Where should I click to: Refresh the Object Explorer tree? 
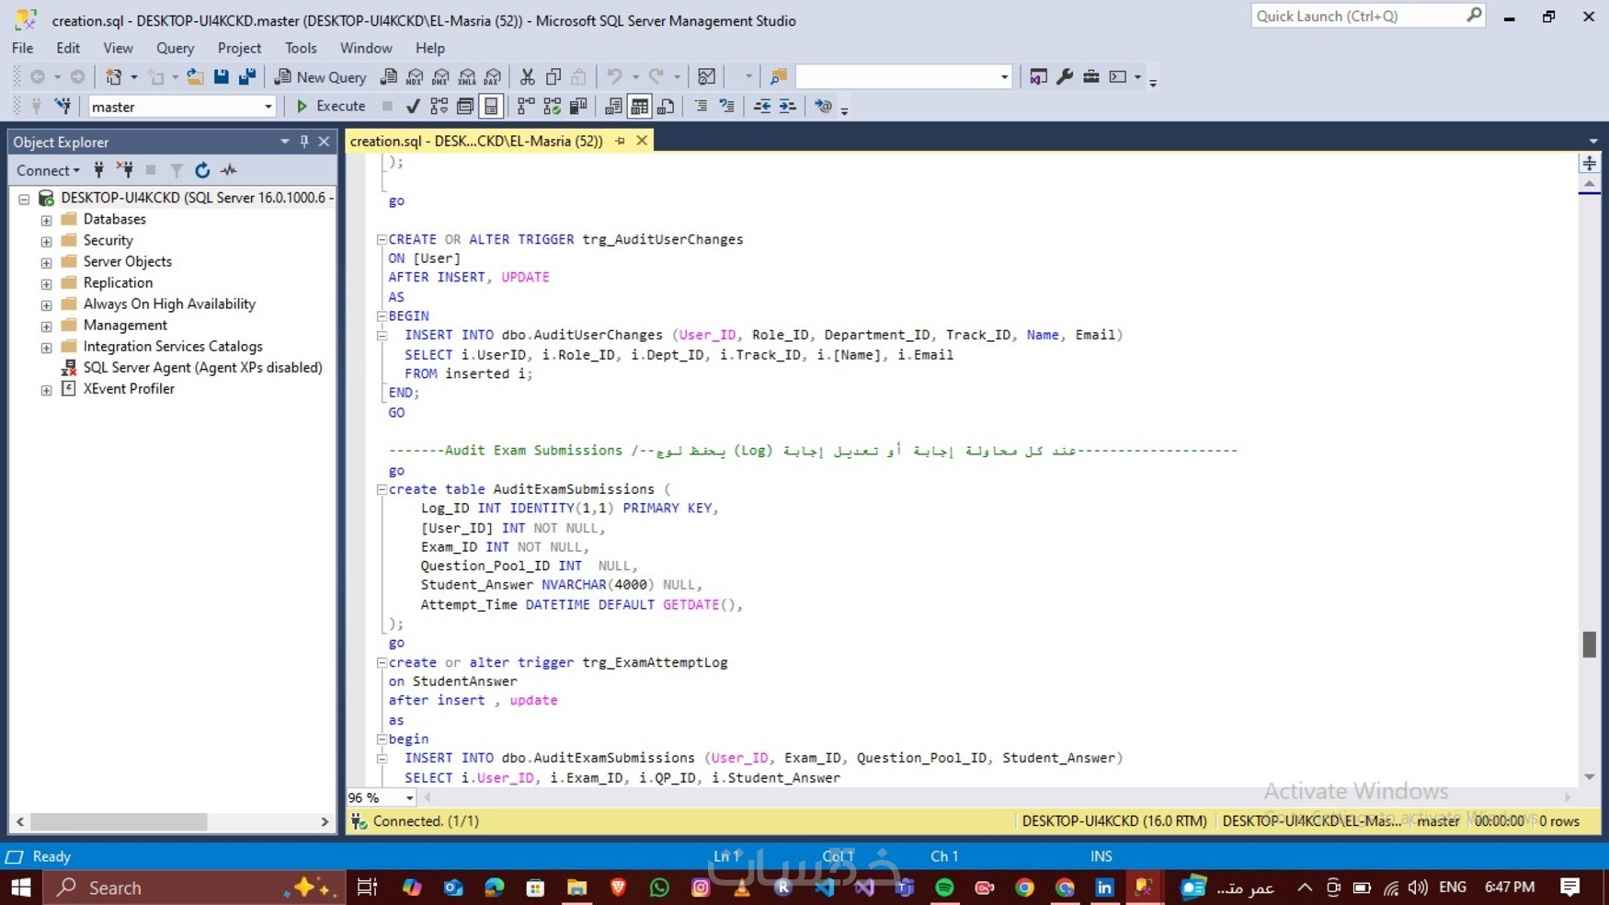click(202, 170)
